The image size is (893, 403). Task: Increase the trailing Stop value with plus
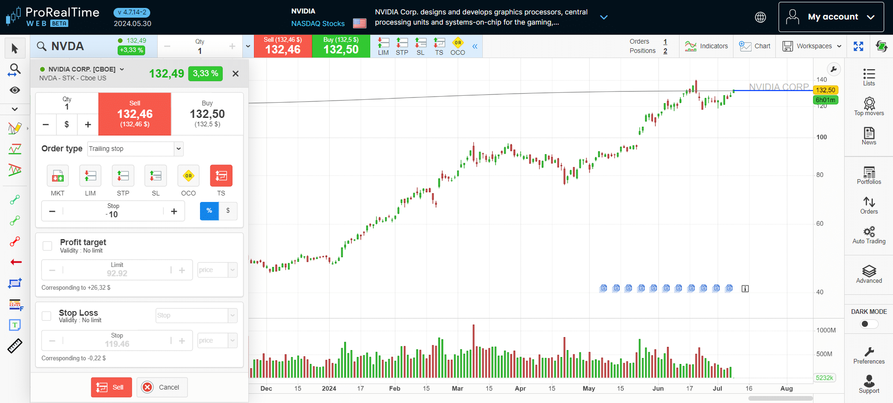tap(174, 211)
